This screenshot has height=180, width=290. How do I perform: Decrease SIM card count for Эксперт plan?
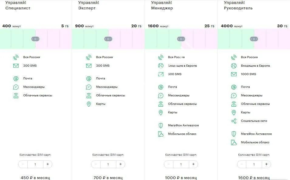pos(96,164)
